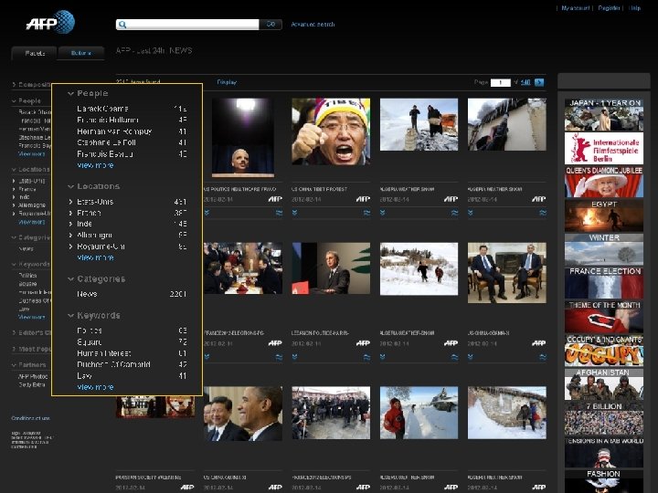Image resolution: width=658 pixels, height=493 pixels.
Task: Switch to the Facets tab
Action: pyautogui.click(x=35, y=53)
